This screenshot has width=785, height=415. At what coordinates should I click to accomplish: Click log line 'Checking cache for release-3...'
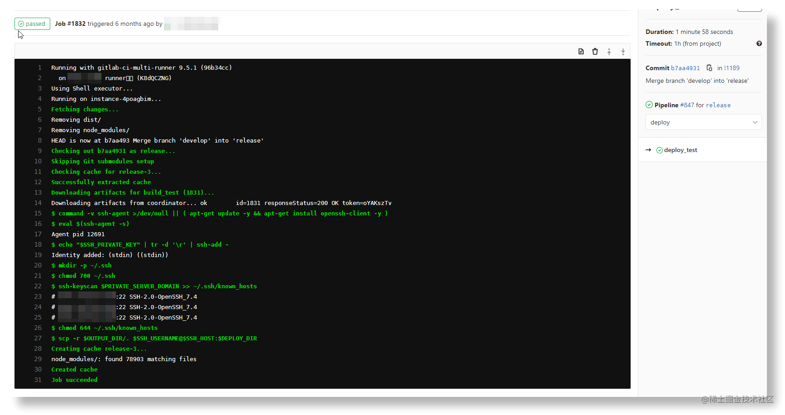106,172
